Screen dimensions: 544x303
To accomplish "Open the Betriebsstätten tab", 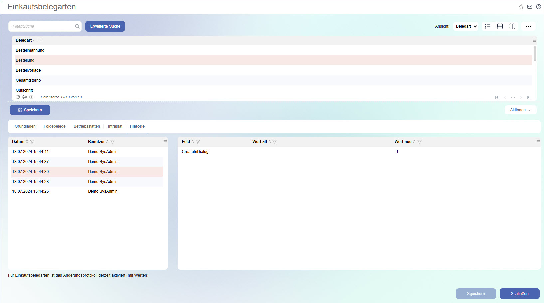I will [87, 126].
